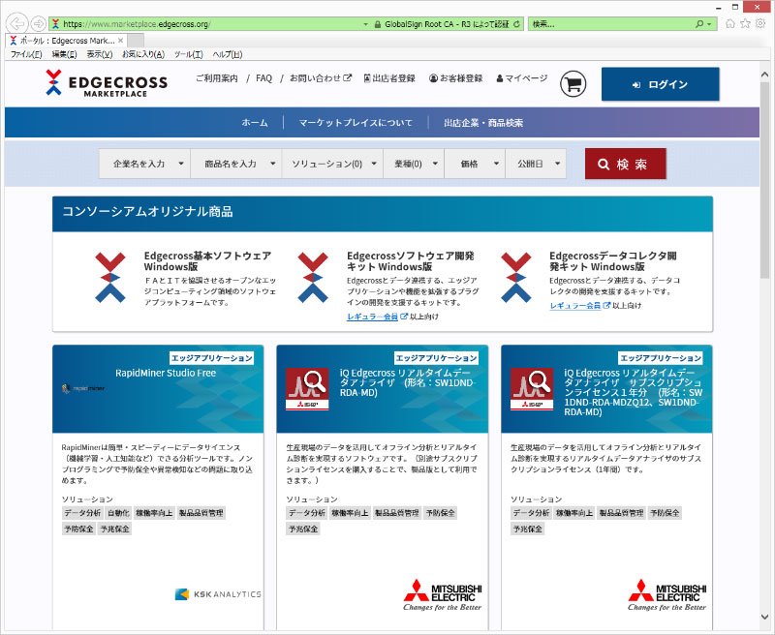Click Mitsubishi Electric logo in right card
The width and height of the screenshot is (775, 635).
[x=666, y=595]
